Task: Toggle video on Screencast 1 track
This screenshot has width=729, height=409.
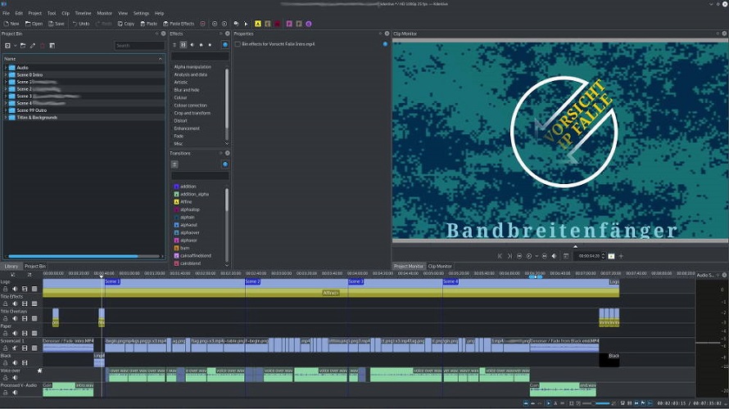Action: [x=25, y=348]
